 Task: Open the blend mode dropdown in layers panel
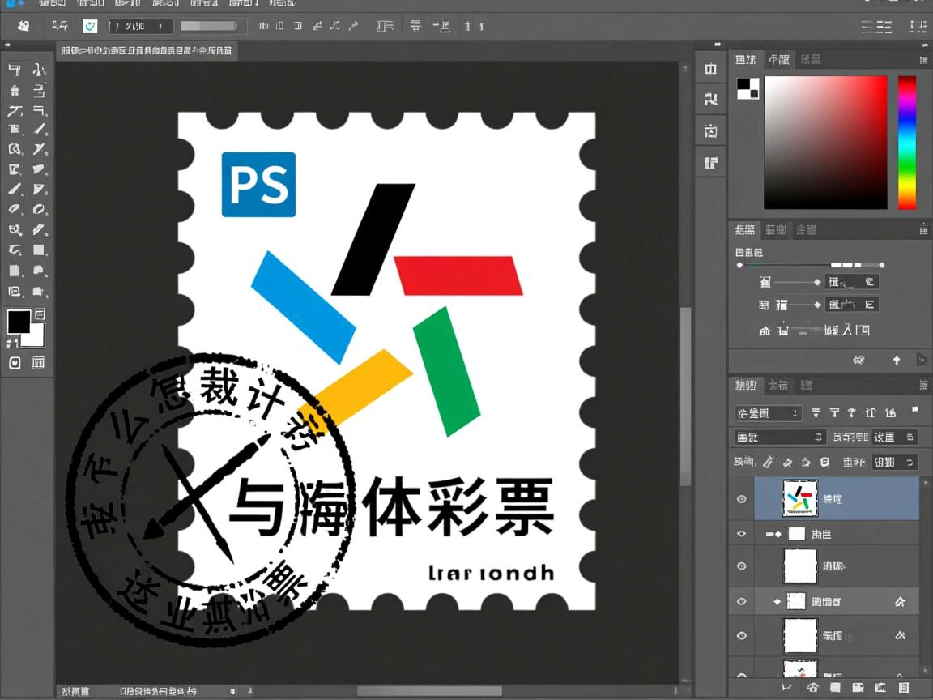[x=778, y=437]
